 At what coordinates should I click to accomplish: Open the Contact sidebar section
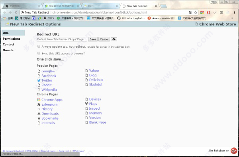pos(8,45)
